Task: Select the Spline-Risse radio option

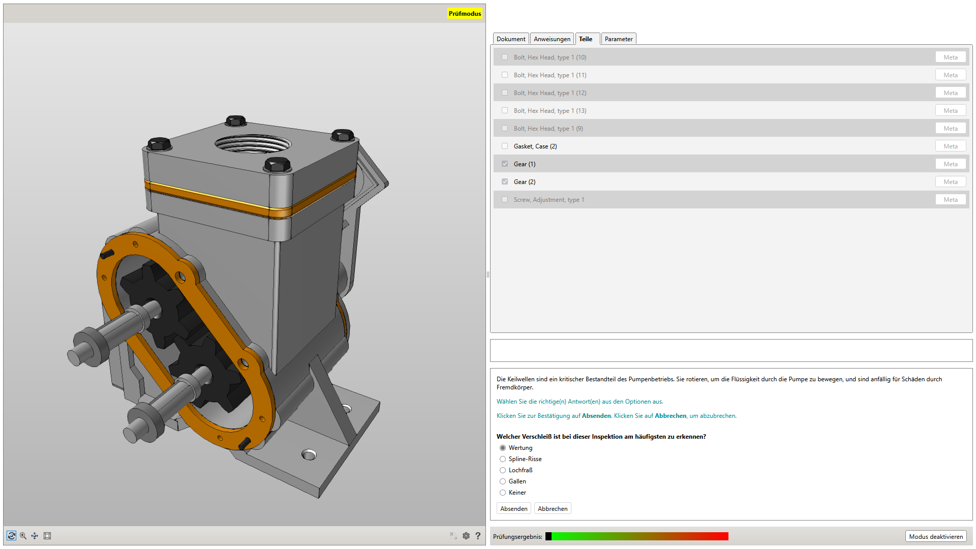Action: [503, 459]
